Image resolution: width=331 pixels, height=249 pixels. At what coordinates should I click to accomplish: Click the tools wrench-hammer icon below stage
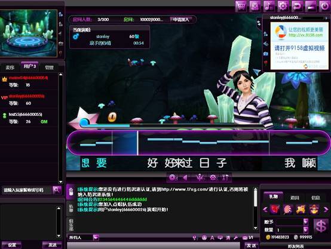tap(225, 178)
